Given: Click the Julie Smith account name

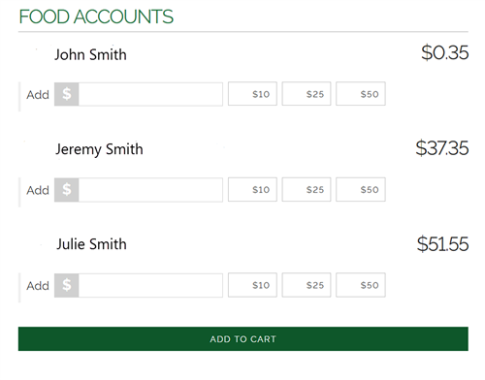Looking at the screenshot, I should click(91, 244).
